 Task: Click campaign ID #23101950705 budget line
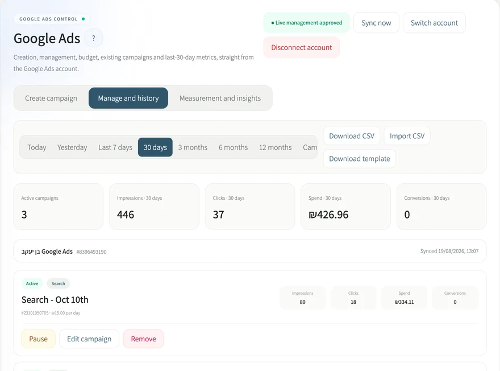tap(51, 313)
